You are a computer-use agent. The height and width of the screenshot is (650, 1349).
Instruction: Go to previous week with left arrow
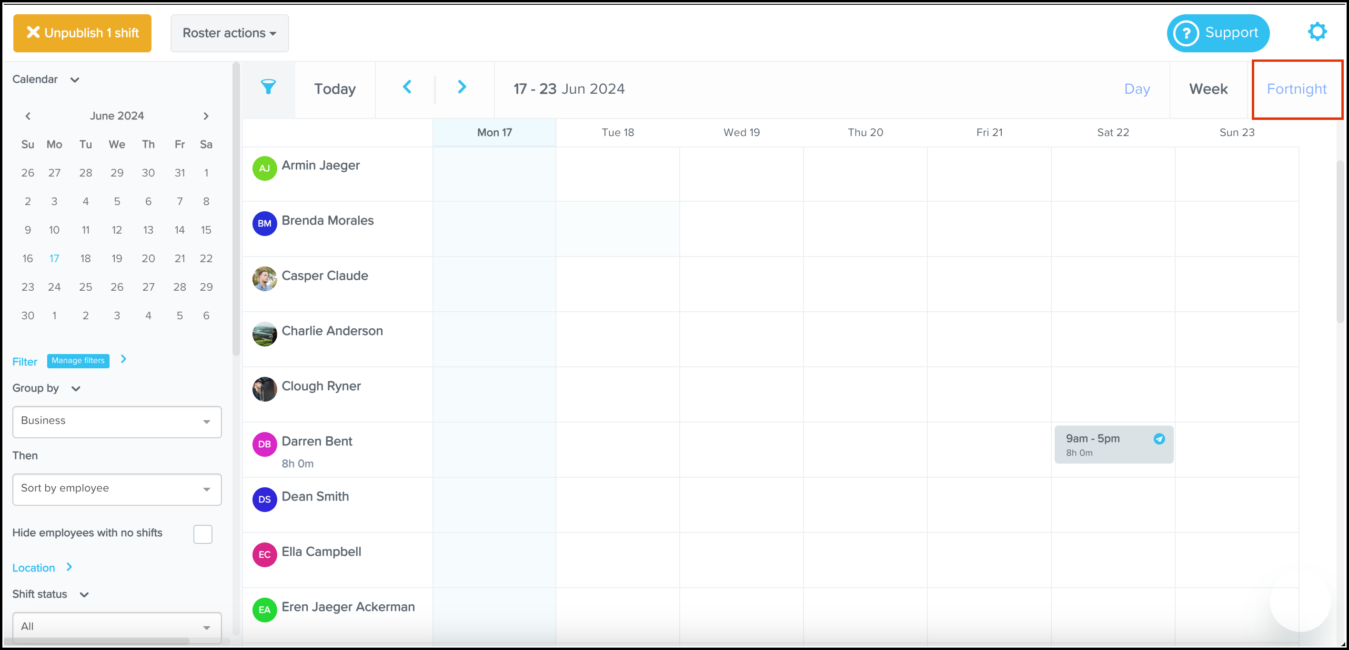coord(407,88)
